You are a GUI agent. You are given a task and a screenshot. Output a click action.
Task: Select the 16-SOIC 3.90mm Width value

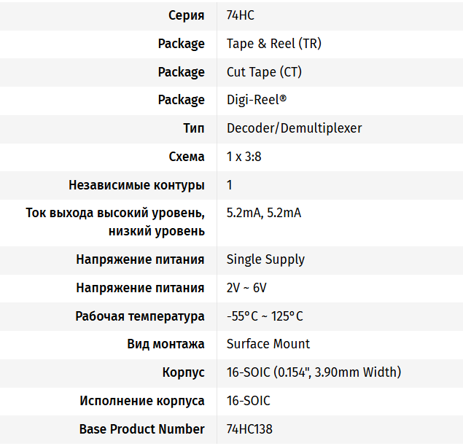pyautogui.click(x=314, y=372)
